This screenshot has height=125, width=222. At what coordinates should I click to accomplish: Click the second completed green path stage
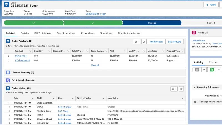[x=93, y=23]
